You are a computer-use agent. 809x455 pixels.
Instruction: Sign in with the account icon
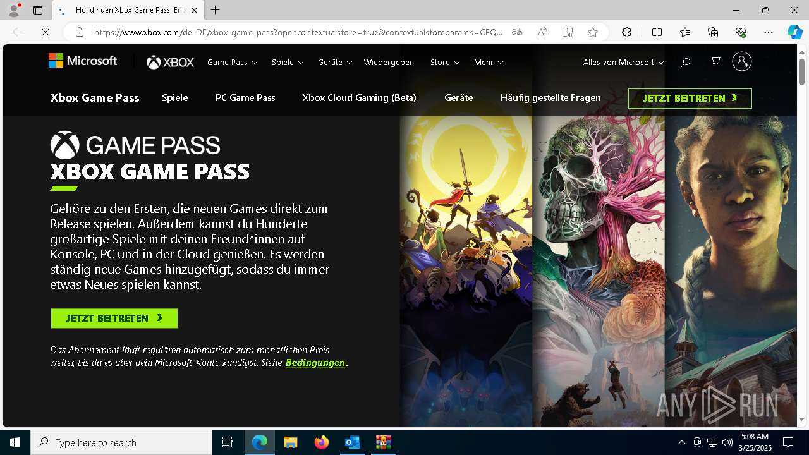[x=742, y=61]
